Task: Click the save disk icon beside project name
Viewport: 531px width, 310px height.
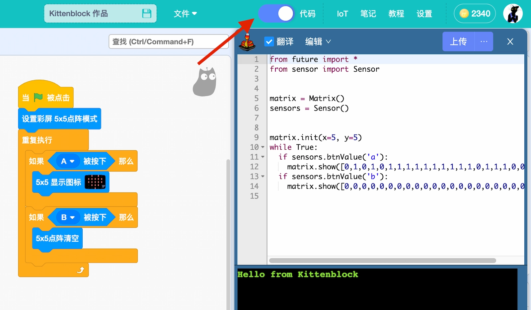Action: pos(146,14)
